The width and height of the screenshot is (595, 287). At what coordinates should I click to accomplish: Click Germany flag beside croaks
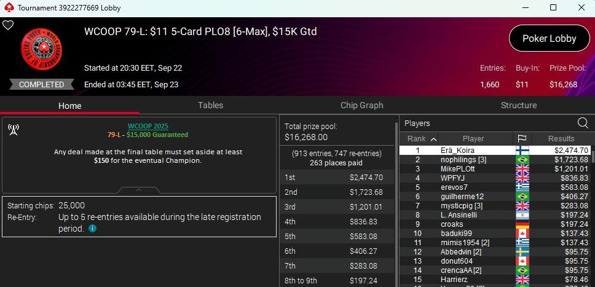click(522, 224)
